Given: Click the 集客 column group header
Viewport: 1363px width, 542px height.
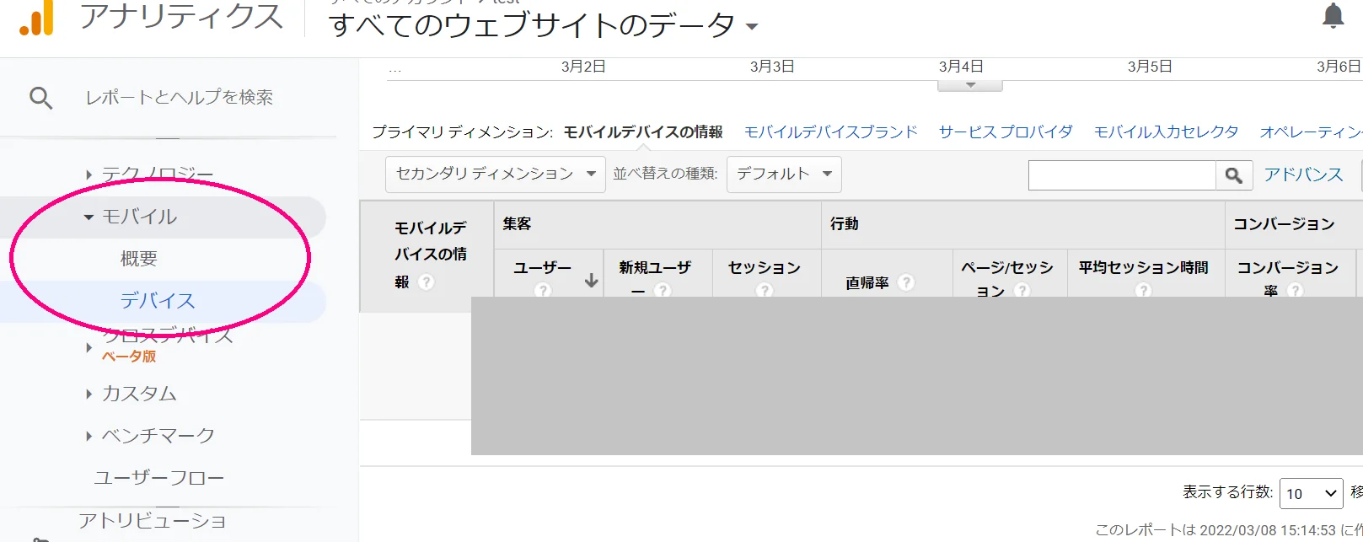Looking at the screenshot, I should [518, 224].
